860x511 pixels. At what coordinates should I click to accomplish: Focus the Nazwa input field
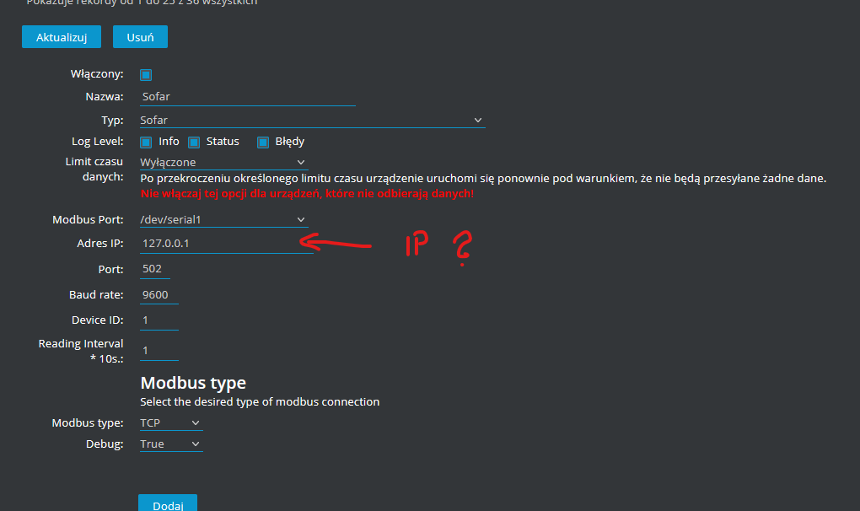coord(248,96)
